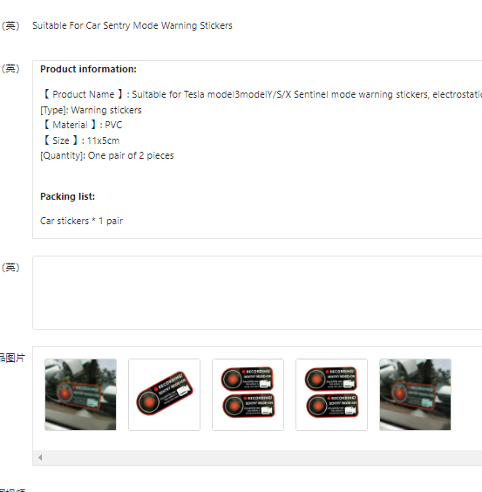Click the Material PVC line
Image resolution: width=482 pixels, height=492 pixels.
[81, 125]
